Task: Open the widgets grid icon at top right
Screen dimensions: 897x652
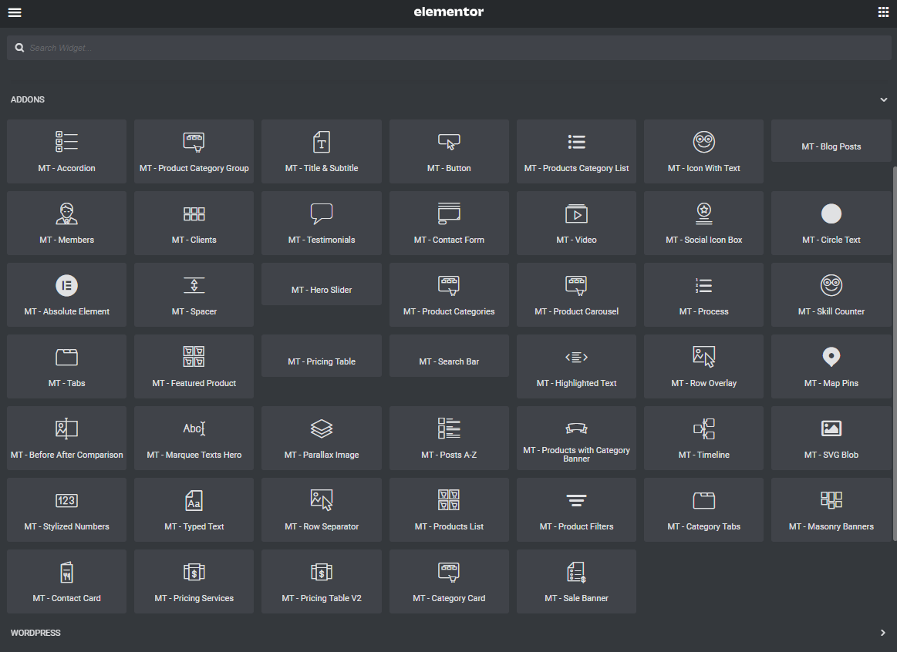Action: [x=883, y=12]
